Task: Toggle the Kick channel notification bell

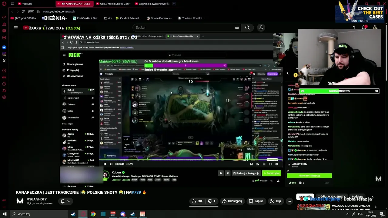Action: coord(221,173)
